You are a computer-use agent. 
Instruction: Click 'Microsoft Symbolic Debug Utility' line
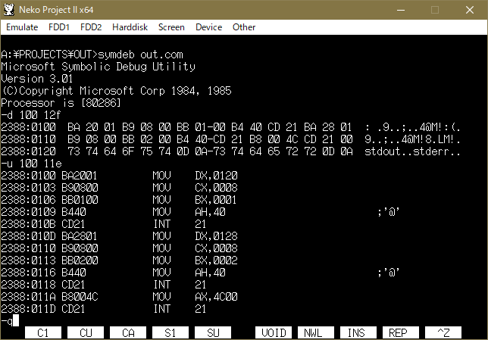98,67
